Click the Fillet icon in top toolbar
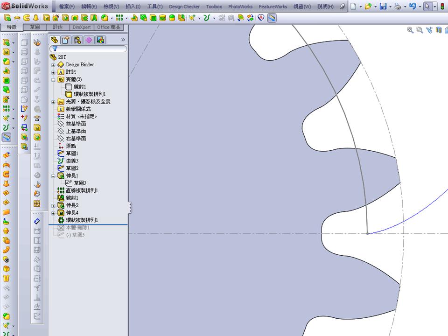448x336 pixels. [x=105, y=18]
